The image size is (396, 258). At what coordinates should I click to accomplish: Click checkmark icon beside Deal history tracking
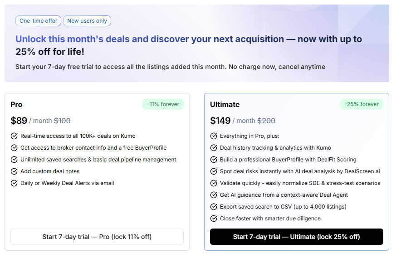click(x=214, y=148)
